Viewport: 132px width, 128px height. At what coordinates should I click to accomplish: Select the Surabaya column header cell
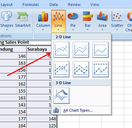tap(39, 49)
